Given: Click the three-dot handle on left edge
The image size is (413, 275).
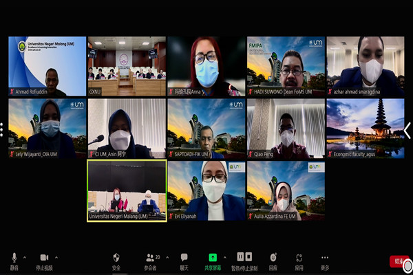Looking at the screenshot, I should [2, 129].
